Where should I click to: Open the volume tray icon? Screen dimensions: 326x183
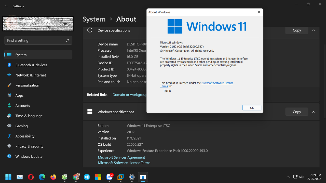(301, 177)
